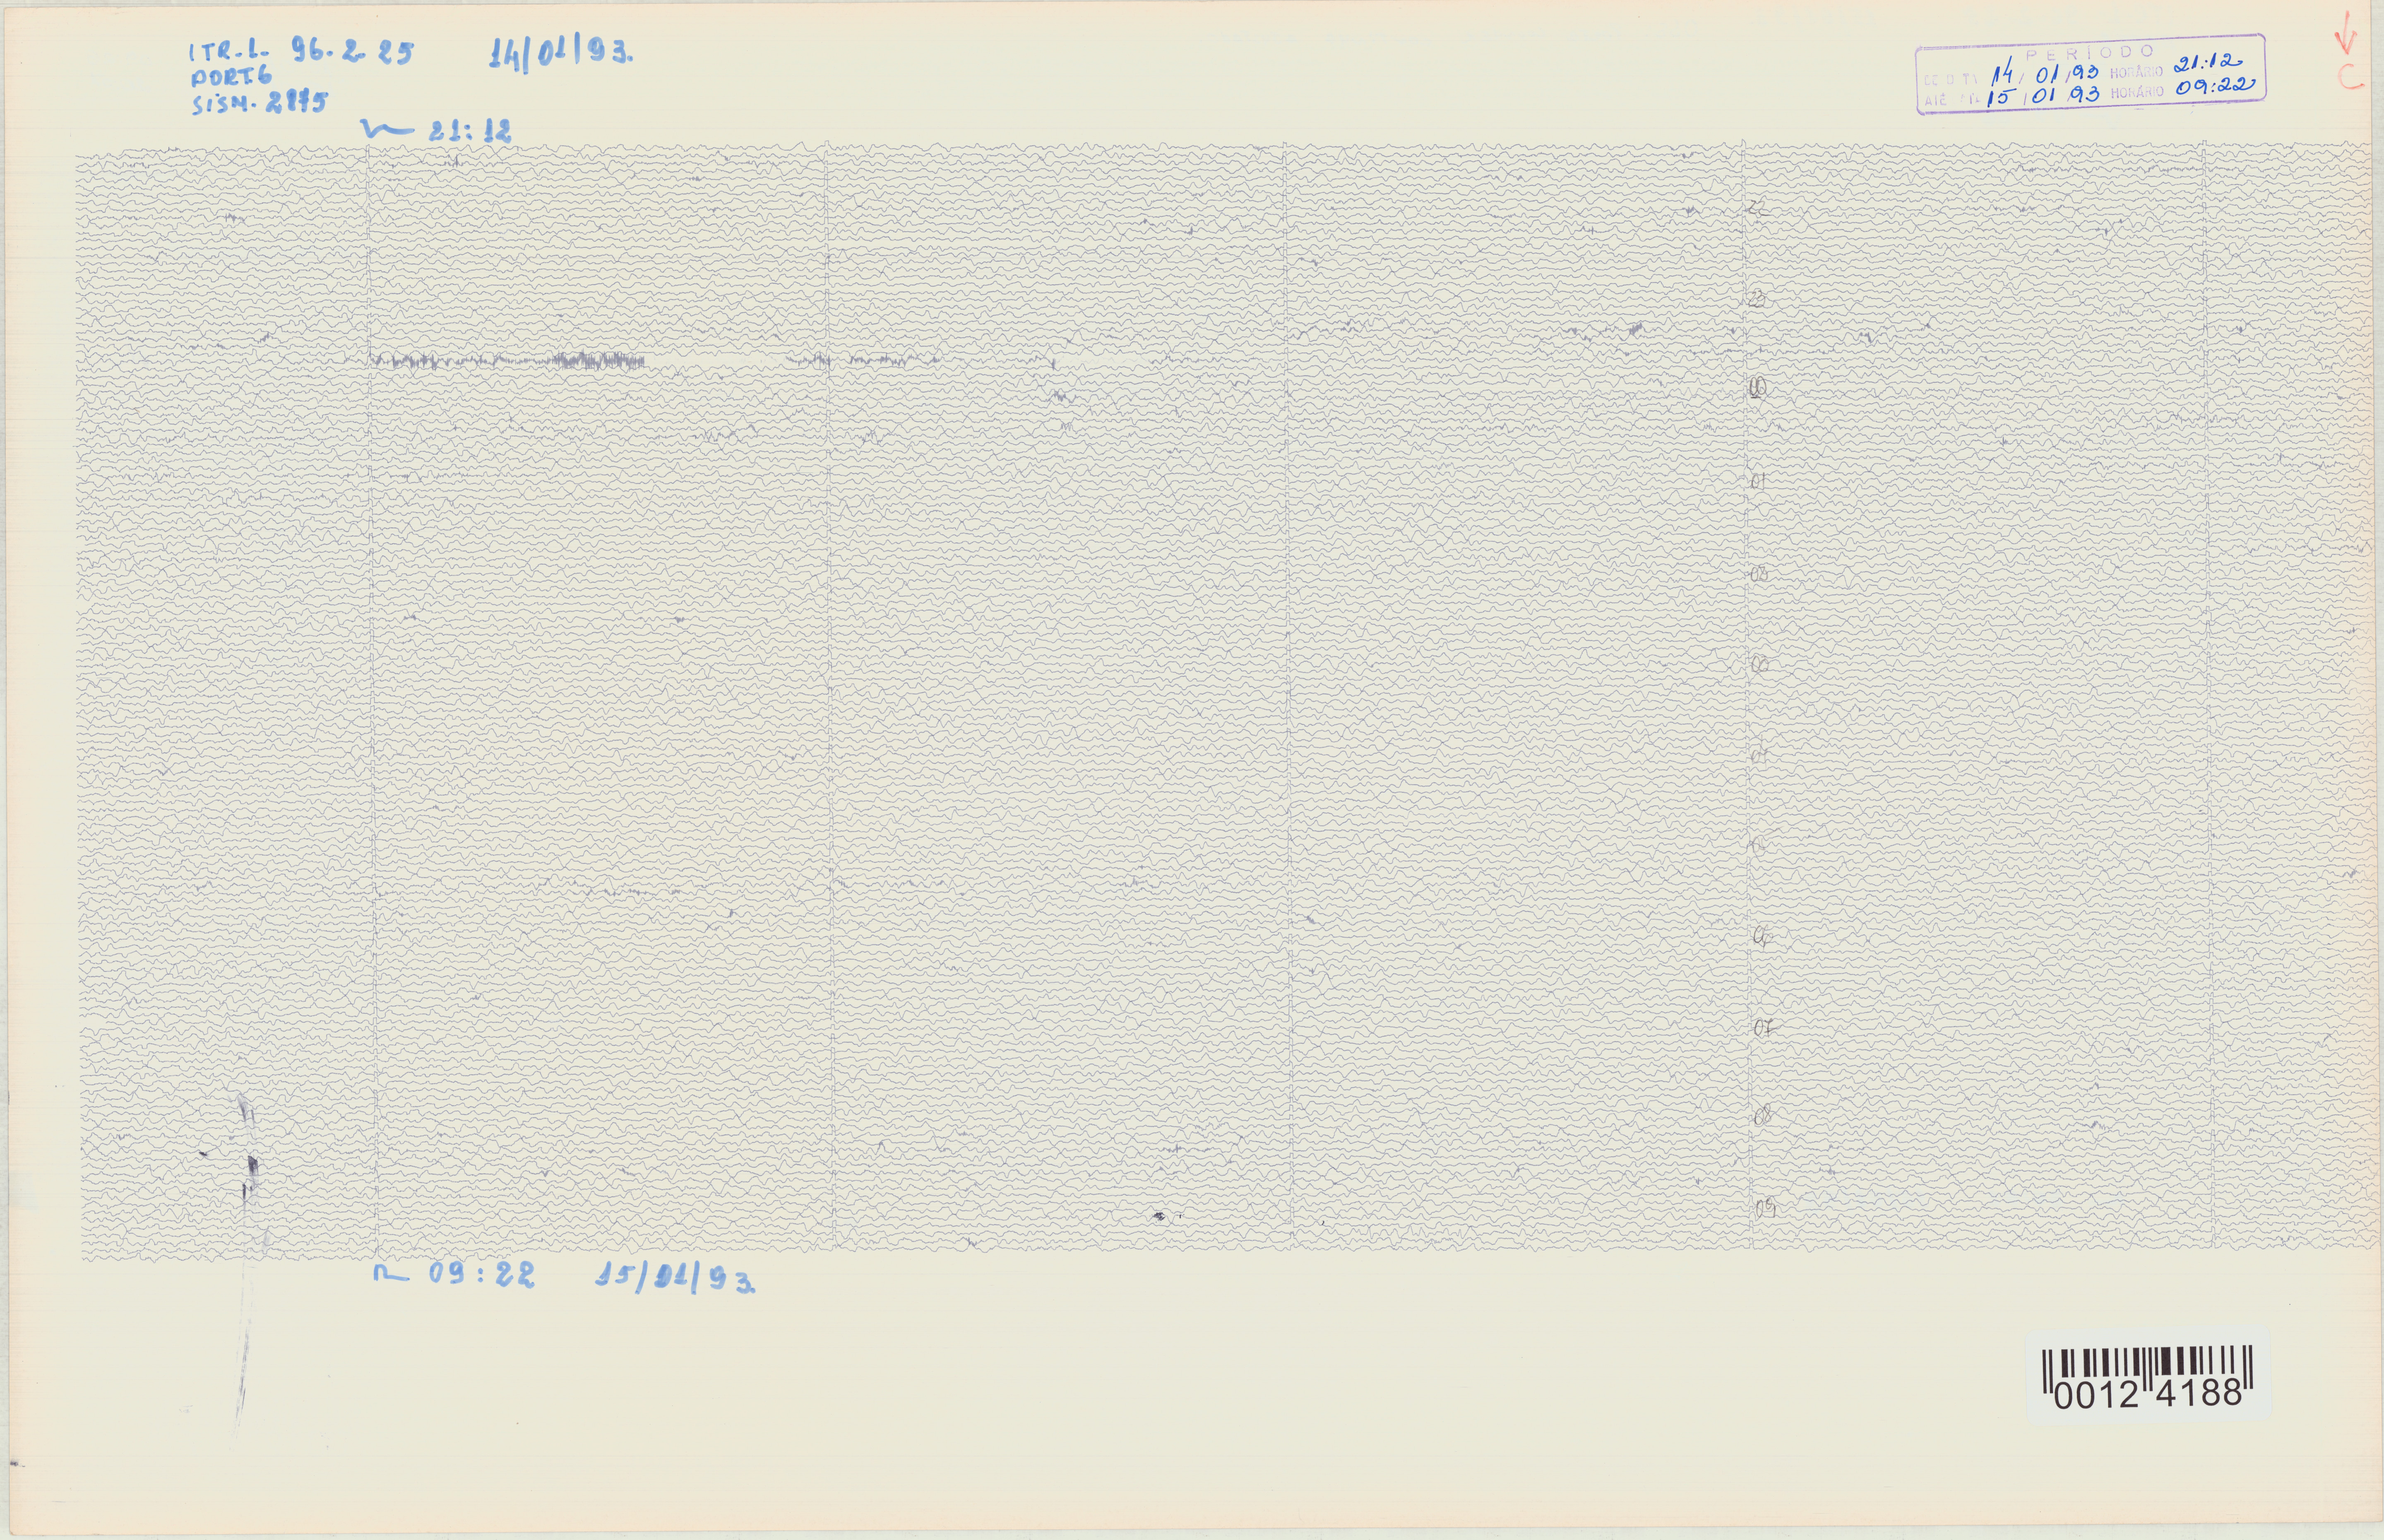Screen dimensions: 2384x1540
Task: Click the stamped word "PERÍODO"
Action: pos(2090,52)
